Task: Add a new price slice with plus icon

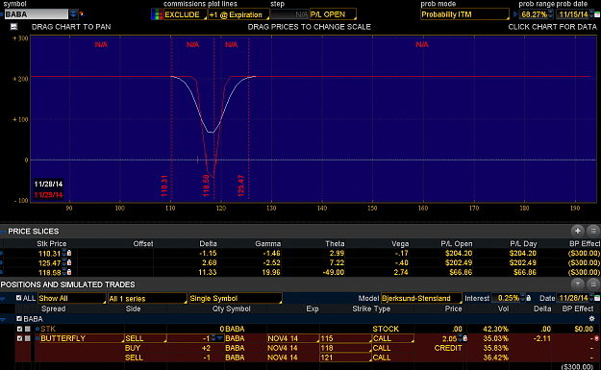Action: 577,231
